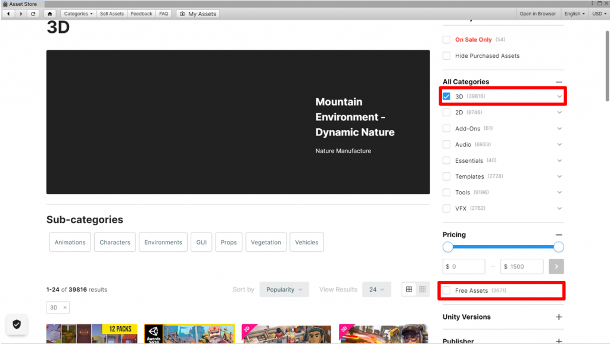
Task: Expand the Audio category chevron
Action: [559, 144]
